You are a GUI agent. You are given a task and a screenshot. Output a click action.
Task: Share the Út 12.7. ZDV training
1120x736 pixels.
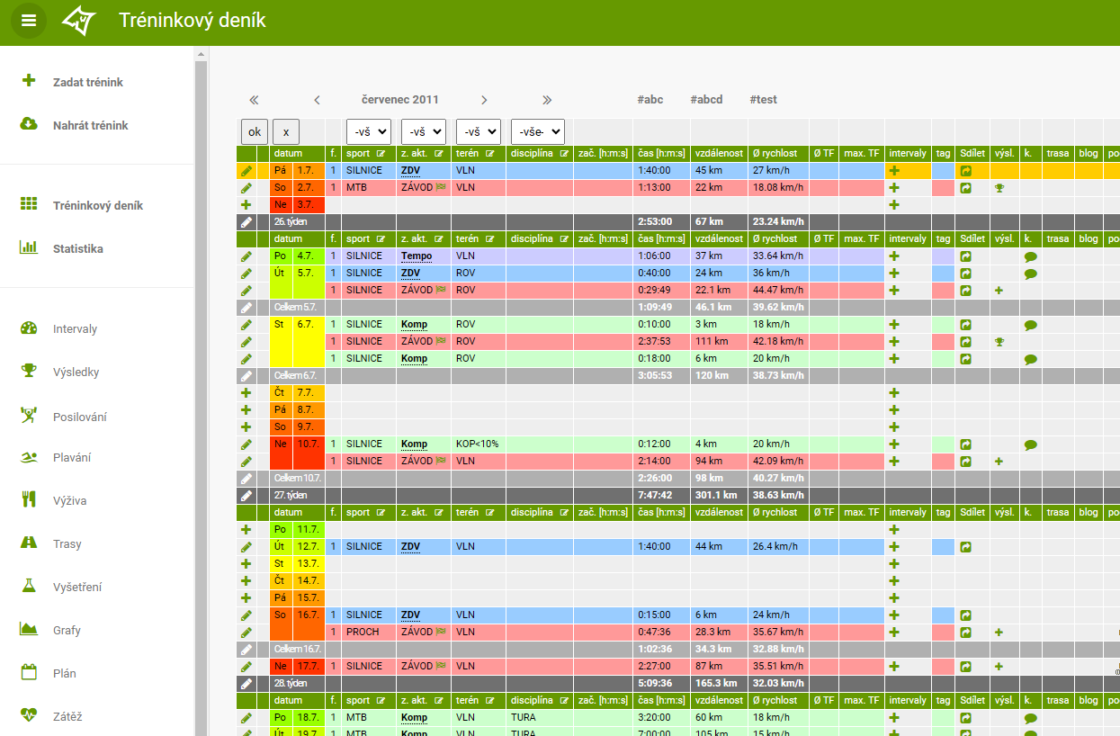point(965,547)
